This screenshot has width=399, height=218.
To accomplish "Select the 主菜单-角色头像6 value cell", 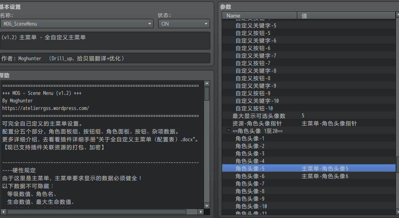I will tap(325, 176).
